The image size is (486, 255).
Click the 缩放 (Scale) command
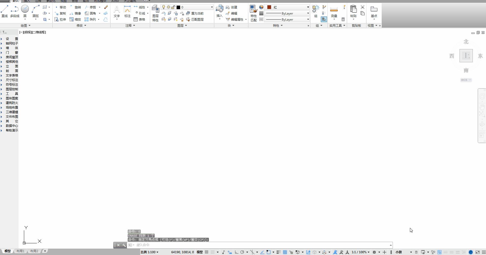76,19
